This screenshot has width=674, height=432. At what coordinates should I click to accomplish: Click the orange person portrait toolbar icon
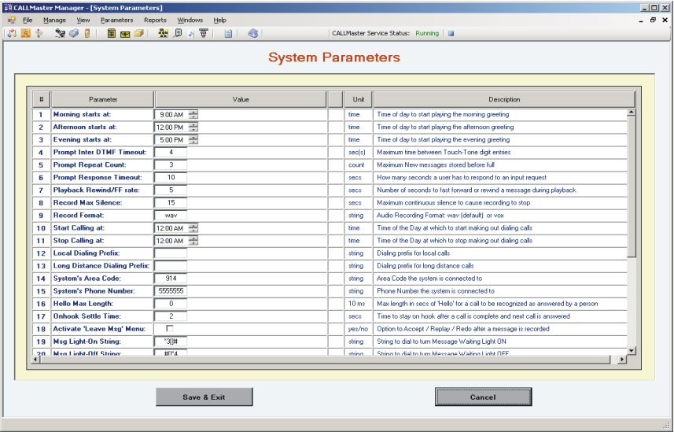26,33
